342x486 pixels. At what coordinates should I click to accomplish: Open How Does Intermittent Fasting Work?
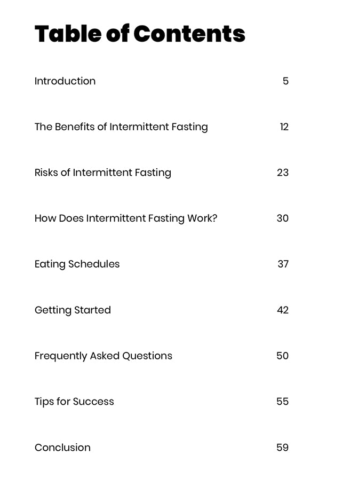pyautogui.click(x=126, y=218)
